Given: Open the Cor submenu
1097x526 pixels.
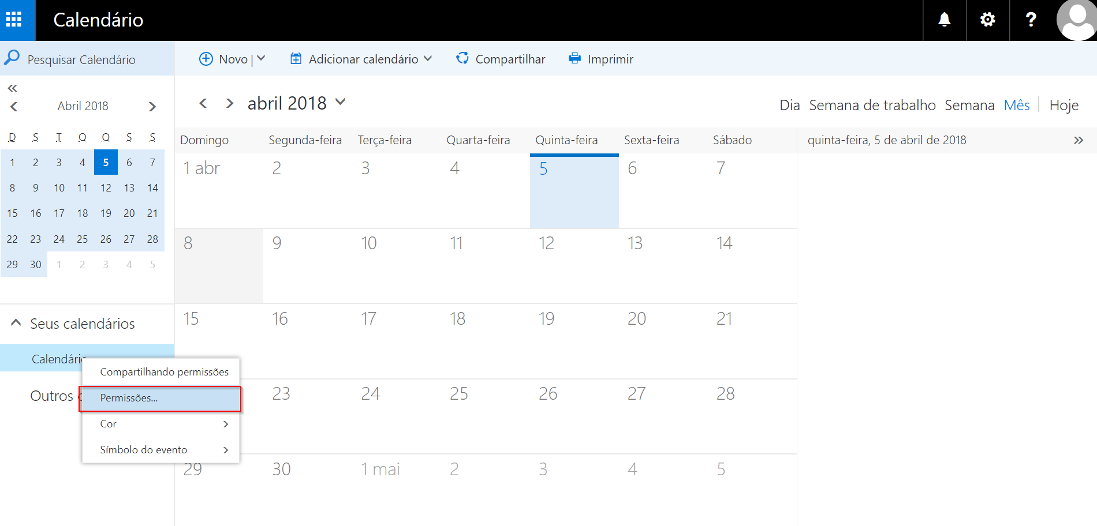Looking at the screenshot, I should click(x=160, y=424).
